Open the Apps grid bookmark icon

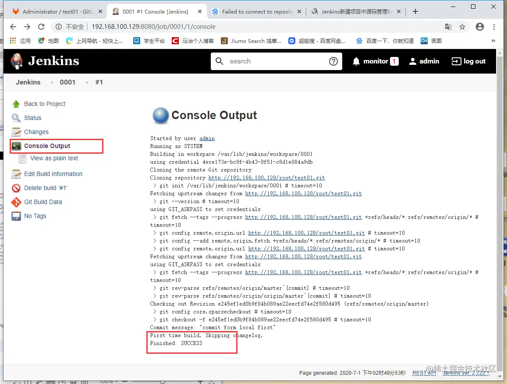(x=13, y=41)
